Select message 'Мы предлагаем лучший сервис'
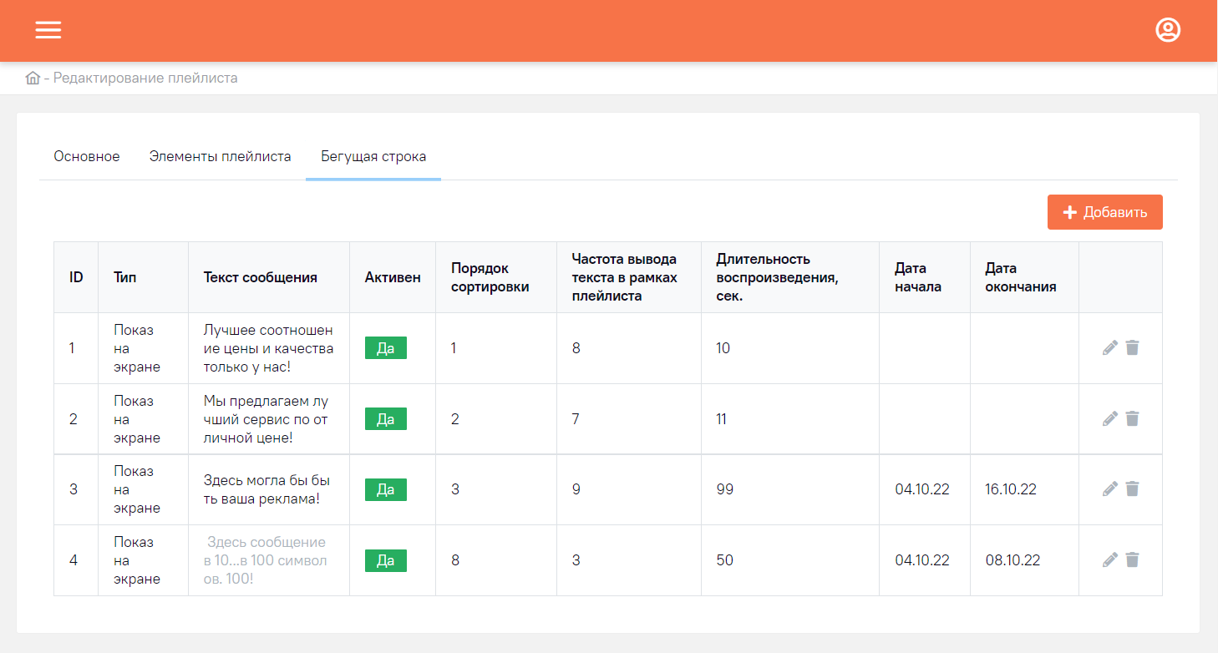Viewport: 1218px width, 653px height. tap(266, 419)
